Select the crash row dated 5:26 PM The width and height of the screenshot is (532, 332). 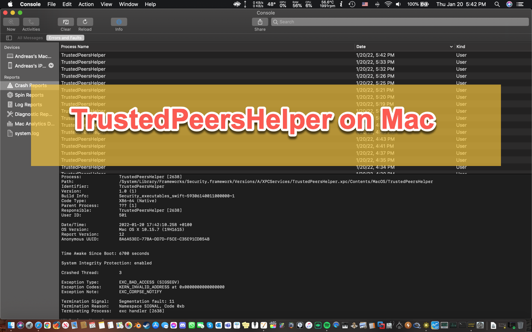pos(296,76)
